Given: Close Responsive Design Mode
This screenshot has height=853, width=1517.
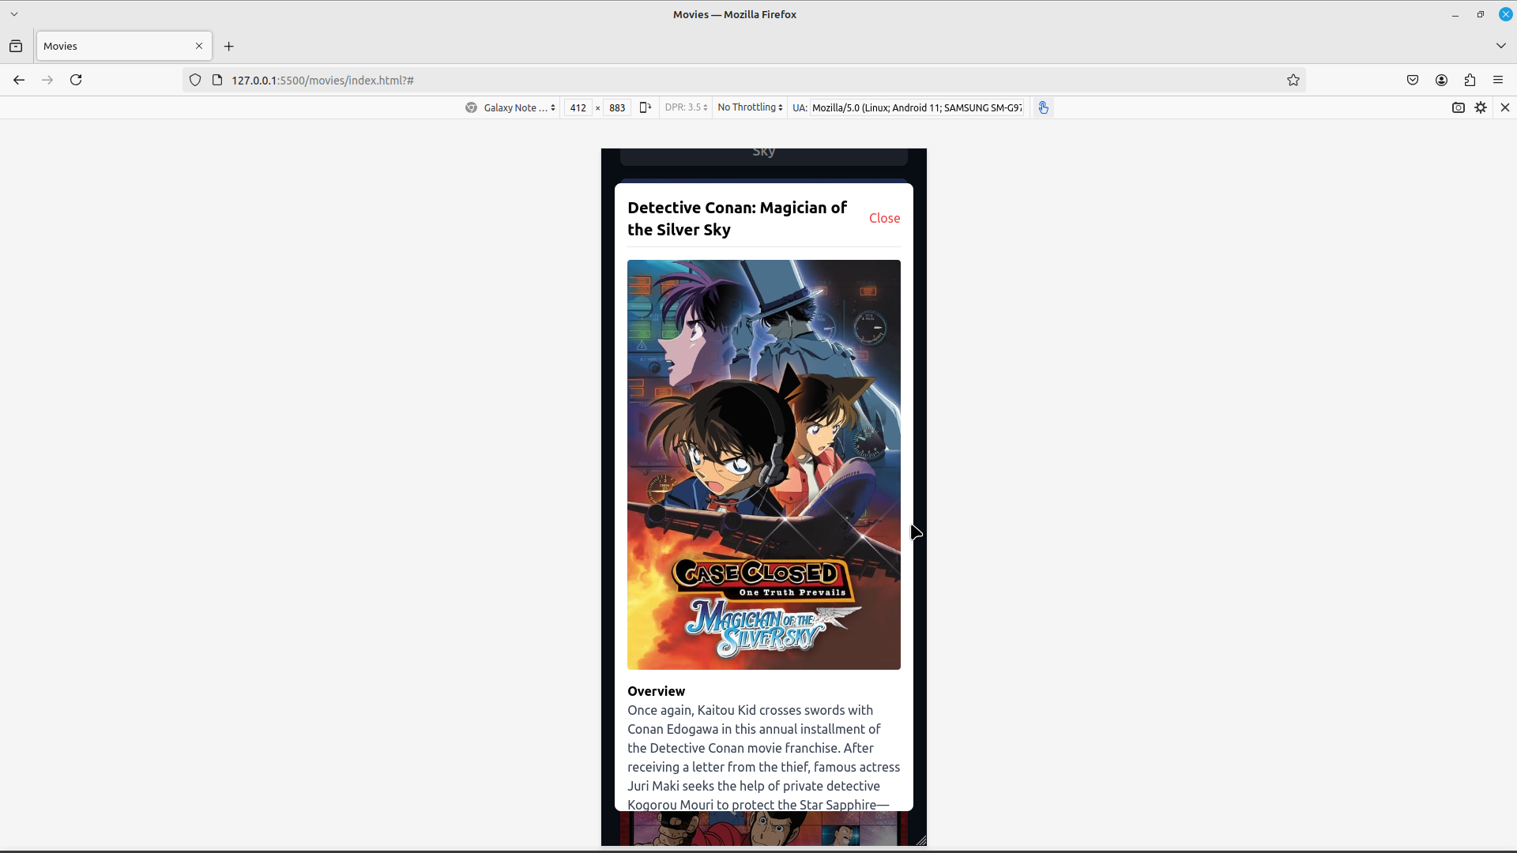Looking at the screenshot, I should click(x=1504, y=107).
